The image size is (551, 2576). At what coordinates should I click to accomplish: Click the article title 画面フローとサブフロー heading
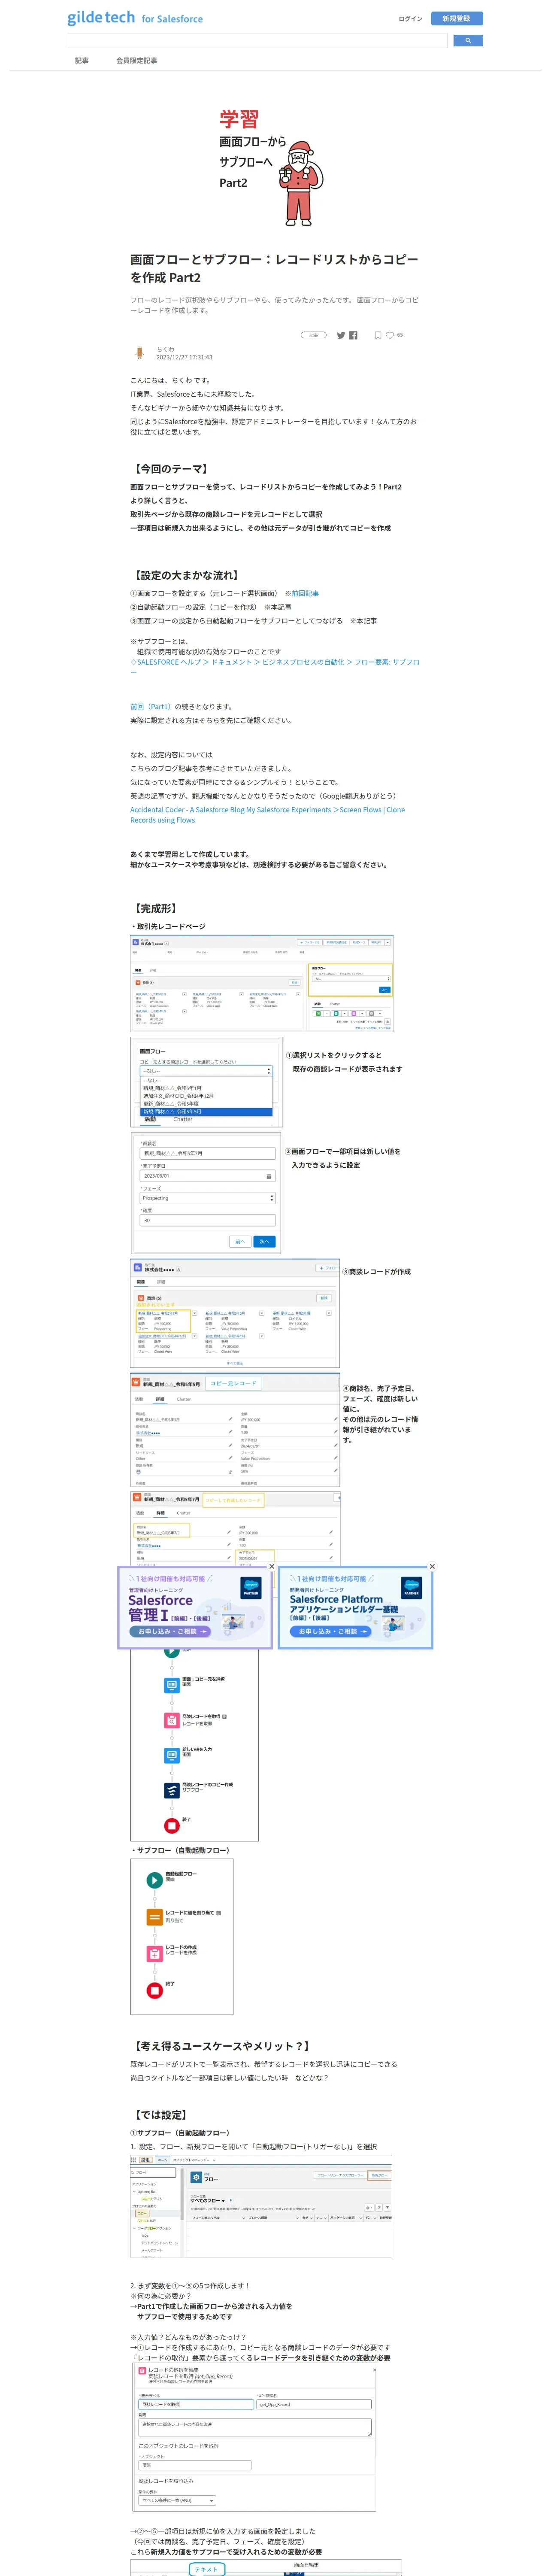274,268
